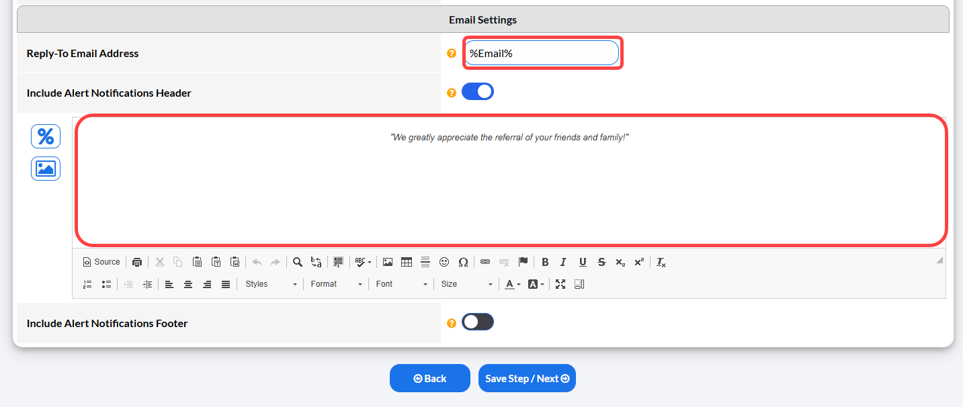Justify the text

click(x=226, y=284)
